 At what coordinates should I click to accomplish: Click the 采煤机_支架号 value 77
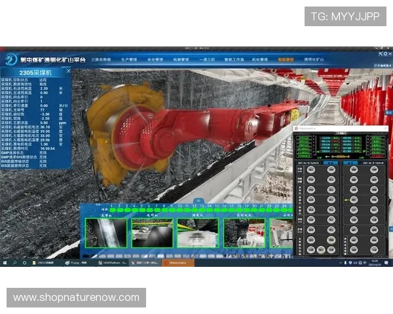coord(42,110)
